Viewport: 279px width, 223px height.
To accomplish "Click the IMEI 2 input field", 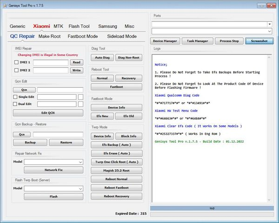I will [x=51, y=70].
